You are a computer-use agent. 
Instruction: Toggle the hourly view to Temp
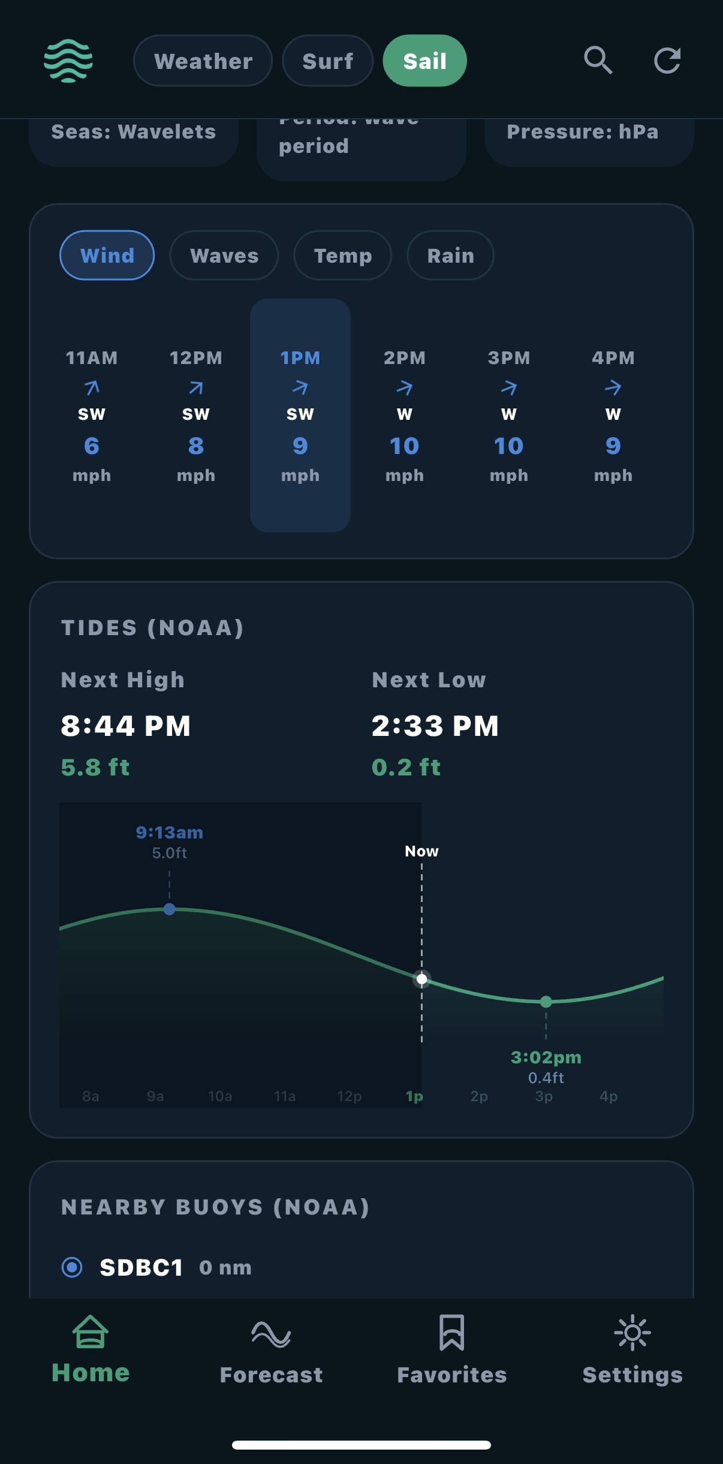pos(342,255)
